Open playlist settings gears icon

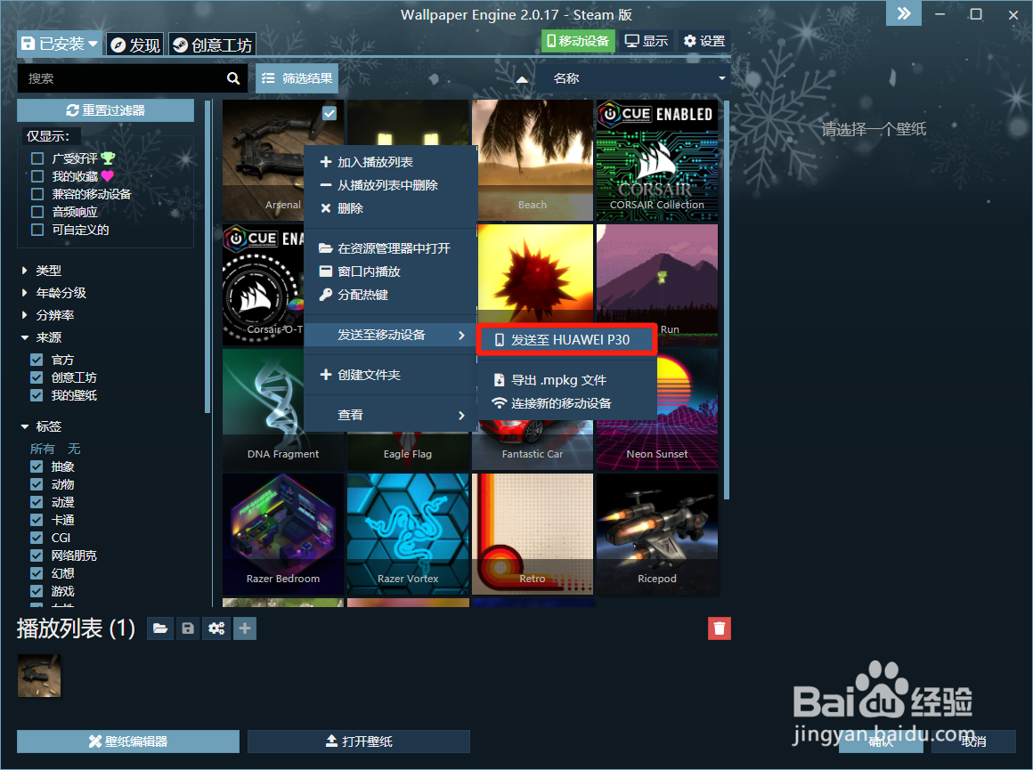point(216,628)
